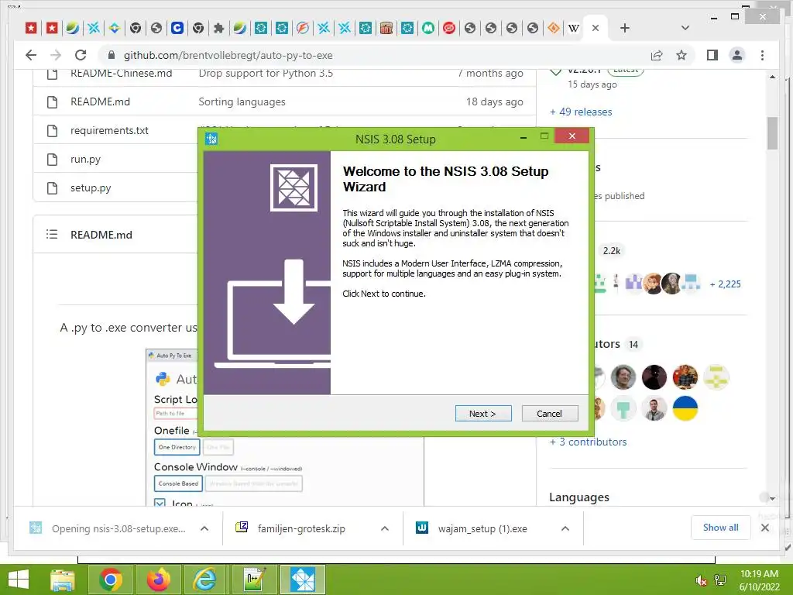Click the browser forward arrow
Screen dimensions: 793x595
point(56,55)
